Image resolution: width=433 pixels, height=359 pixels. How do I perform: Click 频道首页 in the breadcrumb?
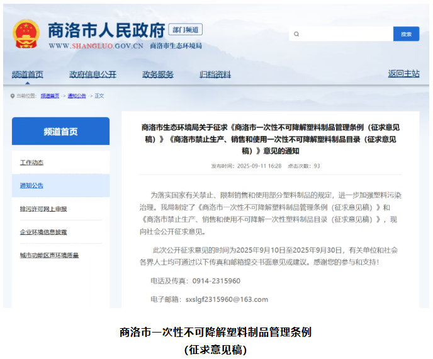(50, 96)
